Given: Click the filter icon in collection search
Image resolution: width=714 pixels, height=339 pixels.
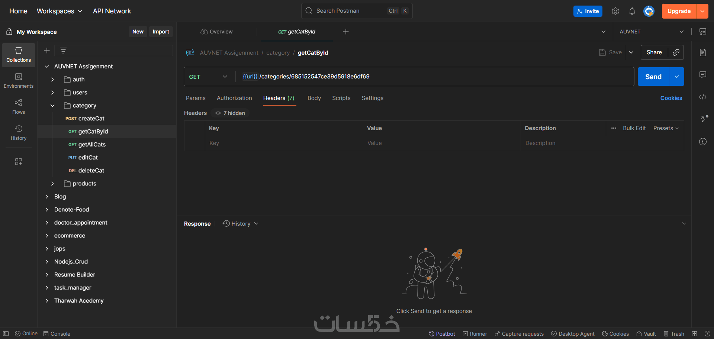Looking at the screenshot, I should (x=63, y=51).
